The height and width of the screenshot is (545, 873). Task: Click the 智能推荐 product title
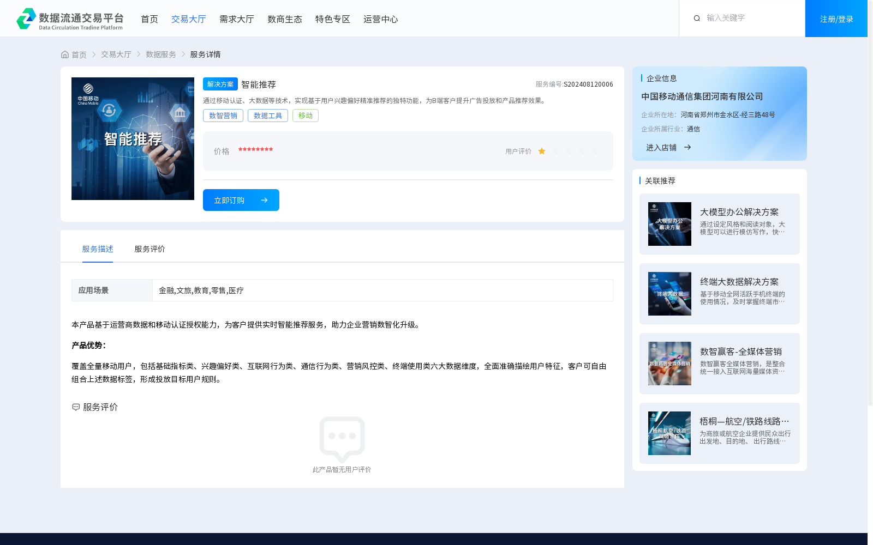[x=259, y=84]
